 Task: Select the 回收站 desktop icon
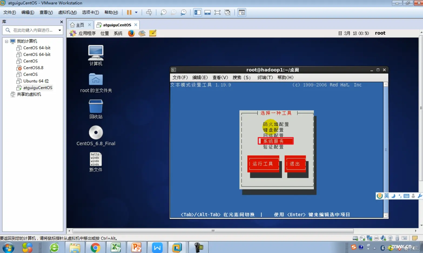point(96,109)
